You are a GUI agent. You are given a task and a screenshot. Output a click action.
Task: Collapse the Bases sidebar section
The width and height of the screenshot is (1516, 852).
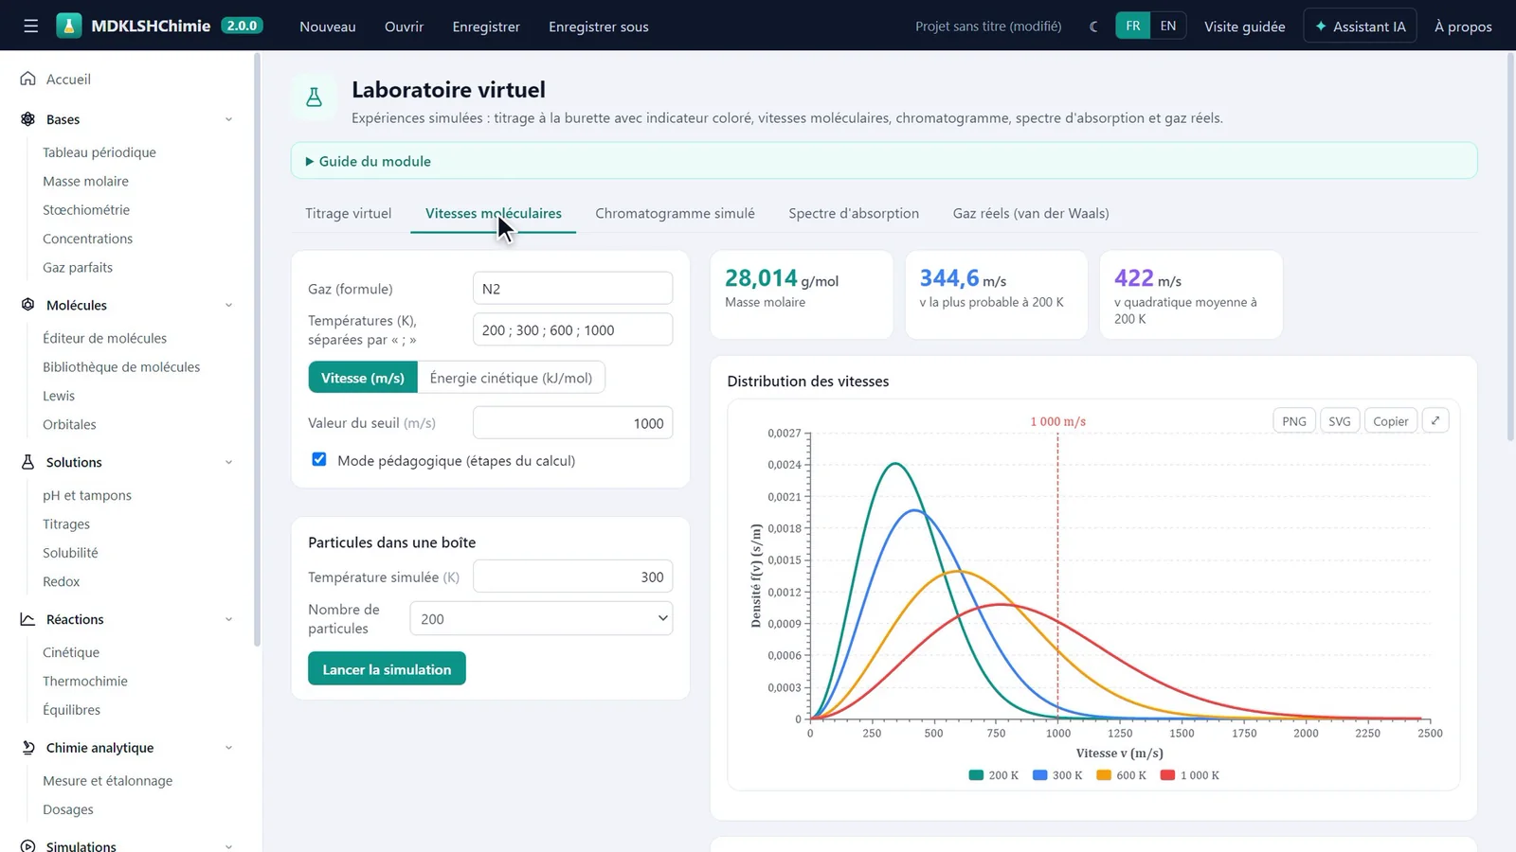[228, 119]
